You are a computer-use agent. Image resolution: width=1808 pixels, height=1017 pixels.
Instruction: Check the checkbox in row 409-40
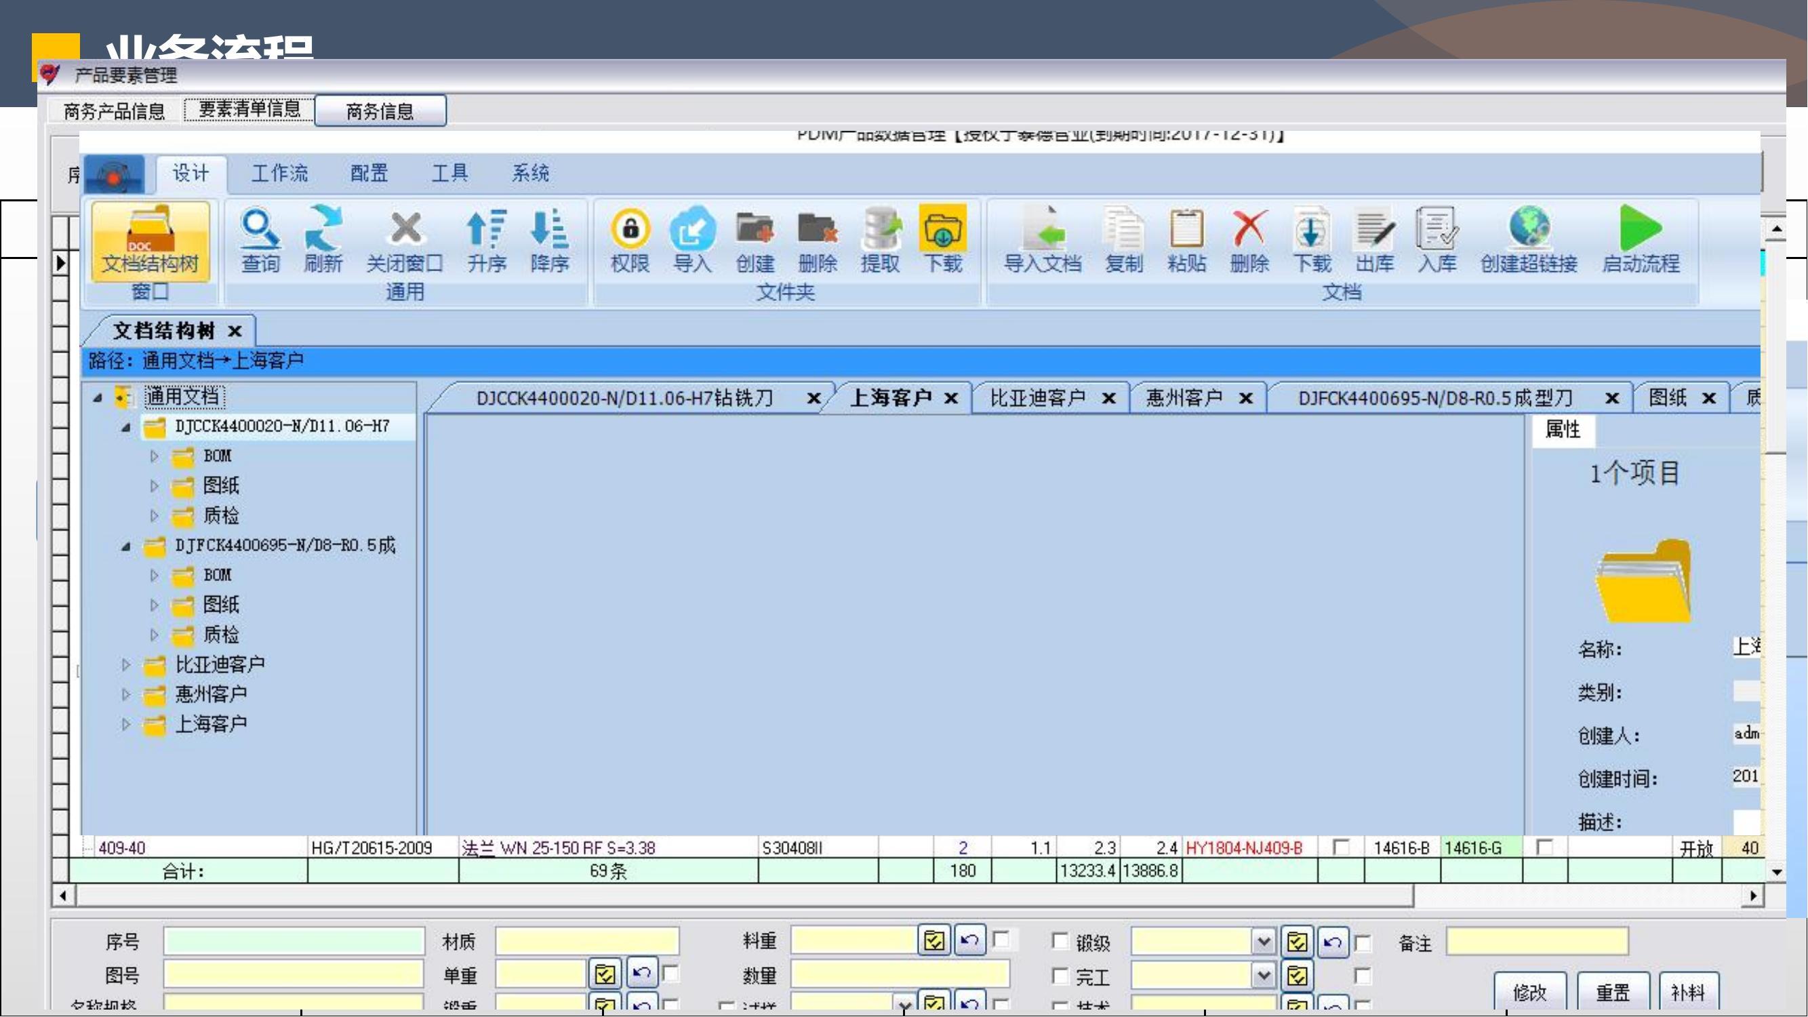click(1340, 848)
